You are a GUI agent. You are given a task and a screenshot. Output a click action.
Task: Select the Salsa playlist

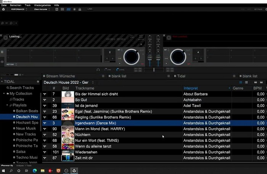[21, 152]
